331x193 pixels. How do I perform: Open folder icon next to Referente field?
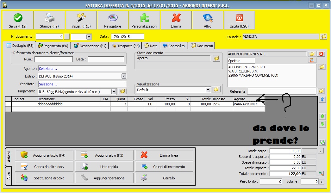coord(321,91)
